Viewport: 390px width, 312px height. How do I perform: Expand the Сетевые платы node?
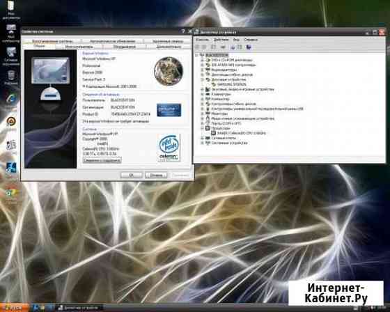[202, 138]
